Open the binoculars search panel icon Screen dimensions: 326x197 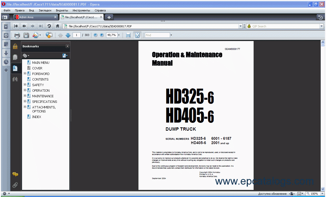pos(15,79)
